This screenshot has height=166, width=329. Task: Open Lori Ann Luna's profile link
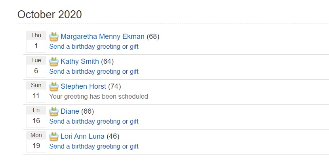tap(82, 136)
